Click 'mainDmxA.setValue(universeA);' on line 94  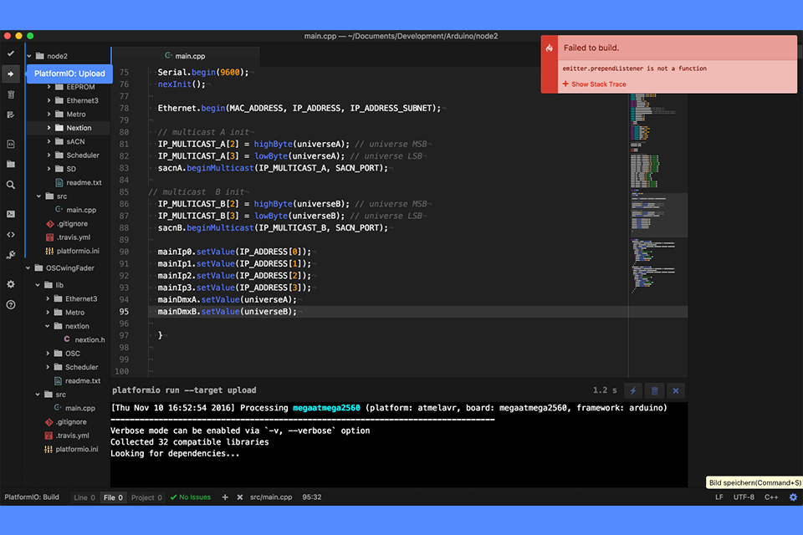[x=227, y=299]
